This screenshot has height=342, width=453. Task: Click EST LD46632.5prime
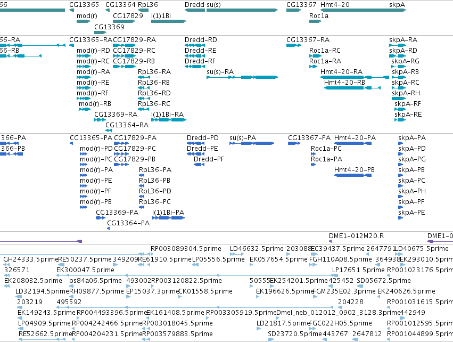point(257,249)
